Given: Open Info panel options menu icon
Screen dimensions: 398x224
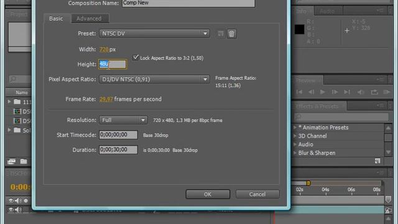Looking at the screenshot, I should coord(380,11).
